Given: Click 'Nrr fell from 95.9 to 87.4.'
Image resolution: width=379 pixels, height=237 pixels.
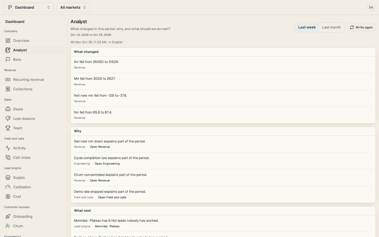Looking at the screenshot, I should tap(93, 112).
